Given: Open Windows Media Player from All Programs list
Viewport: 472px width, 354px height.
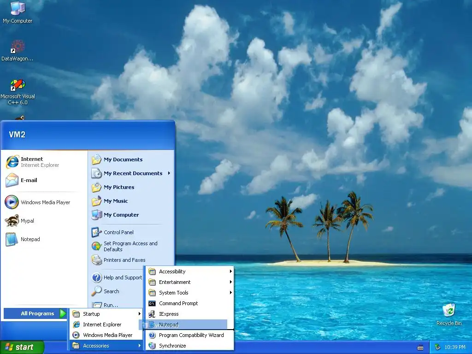Looking at the screenshot, I should 106,335.
